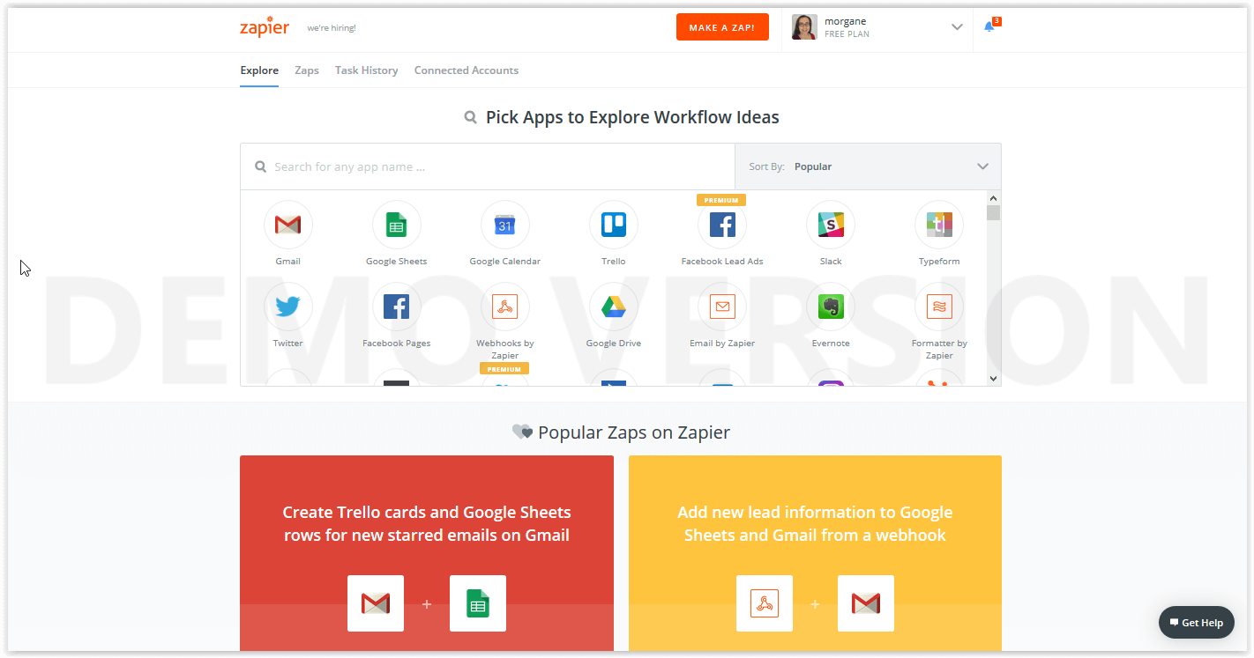Expand the Sort By Popular dropdown

point(868,166)
